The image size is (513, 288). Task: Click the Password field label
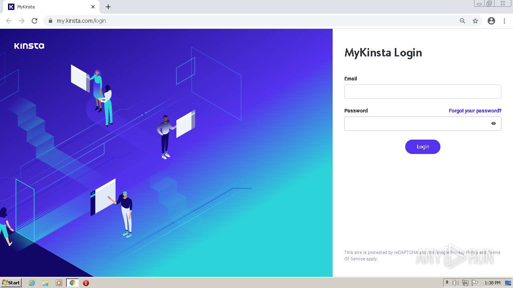tap(356, 111)
